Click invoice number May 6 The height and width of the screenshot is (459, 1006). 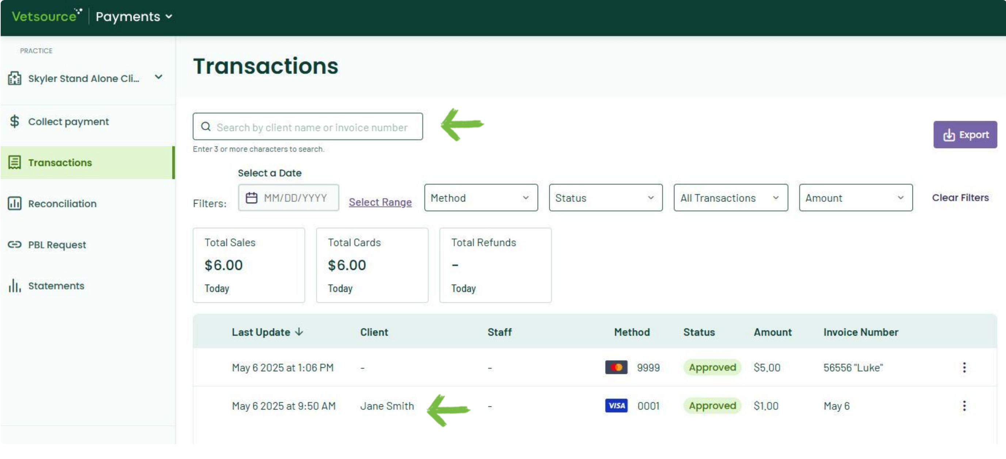(837, 406)
